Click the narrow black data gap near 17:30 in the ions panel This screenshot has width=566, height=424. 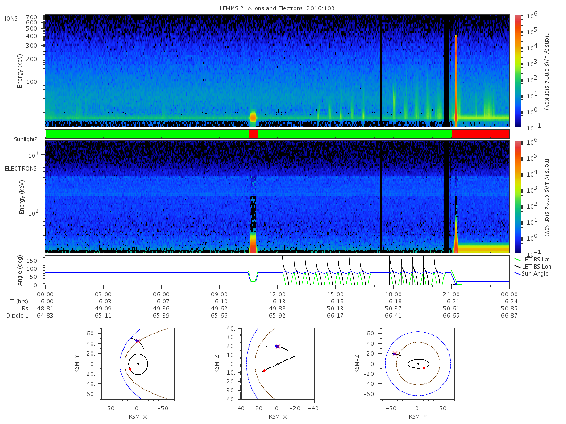click(381, 71)
